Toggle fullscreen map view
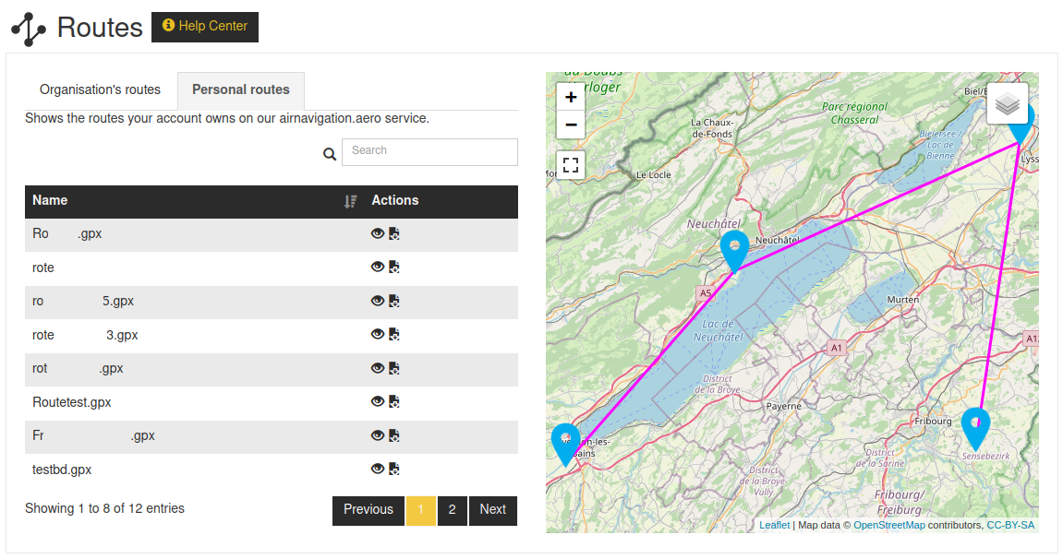The width and height of the screenshot is (1063, 559). [571, 164]
